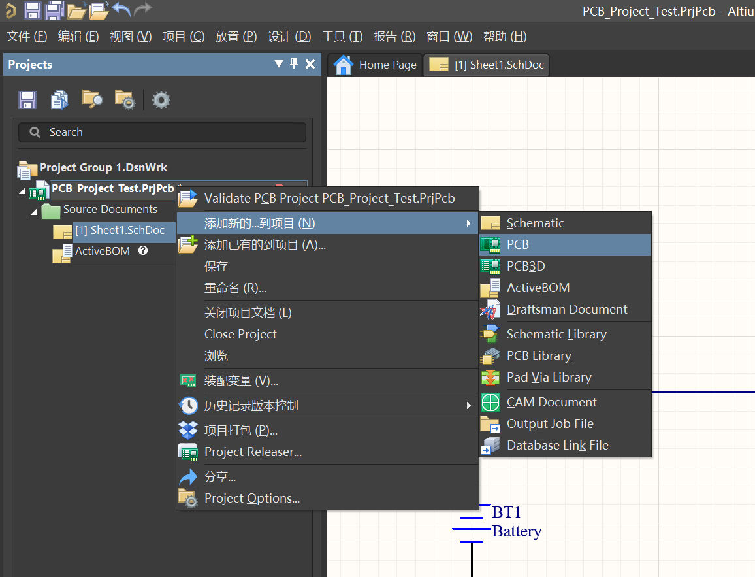Click the ActiveBOM help question mark icon
755x577 pixels.
pyautogui.click(x=143, y=250)
